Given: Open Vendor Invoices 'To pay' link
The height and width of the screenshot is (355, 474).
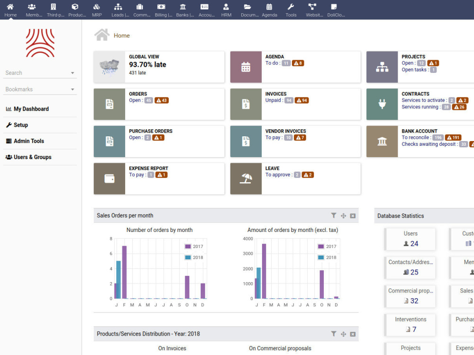Looking at the screenshot, I should click(x=274, y=137).
